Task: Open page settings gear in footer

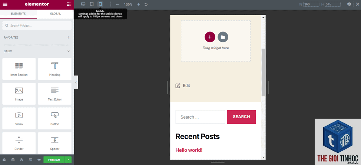Action: pyautogui.click(x=4, y=160)
